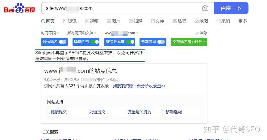The image size is (267, 140).
Task: Open 文章排名潜力评估 green button
Action: click(189, 42)
